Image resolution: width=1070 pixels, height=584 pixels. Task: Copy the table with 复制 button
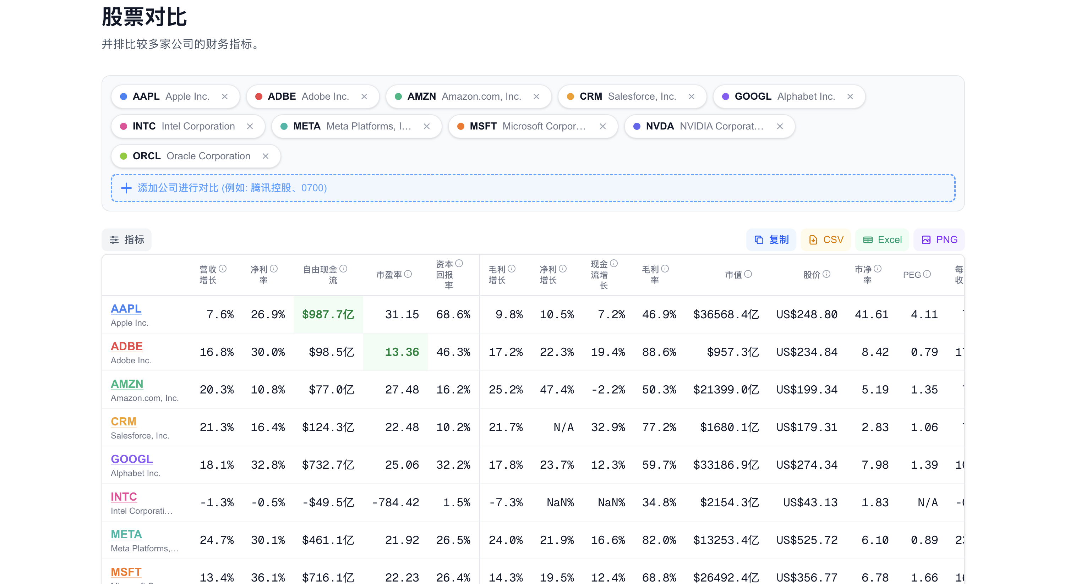(771, 239)
